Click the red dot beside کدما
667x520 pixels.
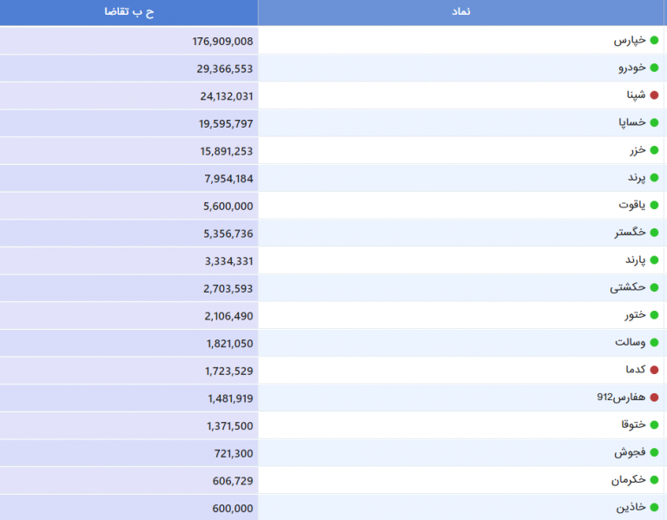(654, 370)
